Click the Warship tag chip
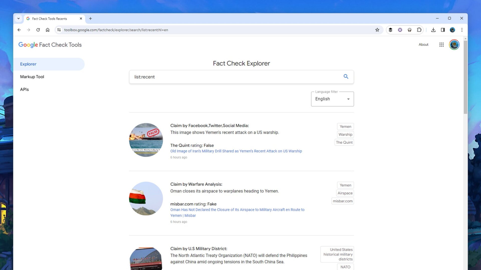Screen dimensions: 481x270 click(345, 134)
